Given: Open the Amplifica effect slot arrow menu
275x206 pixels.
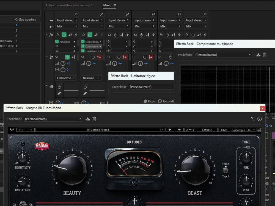Looking at the screenshot, I should 75,42.
